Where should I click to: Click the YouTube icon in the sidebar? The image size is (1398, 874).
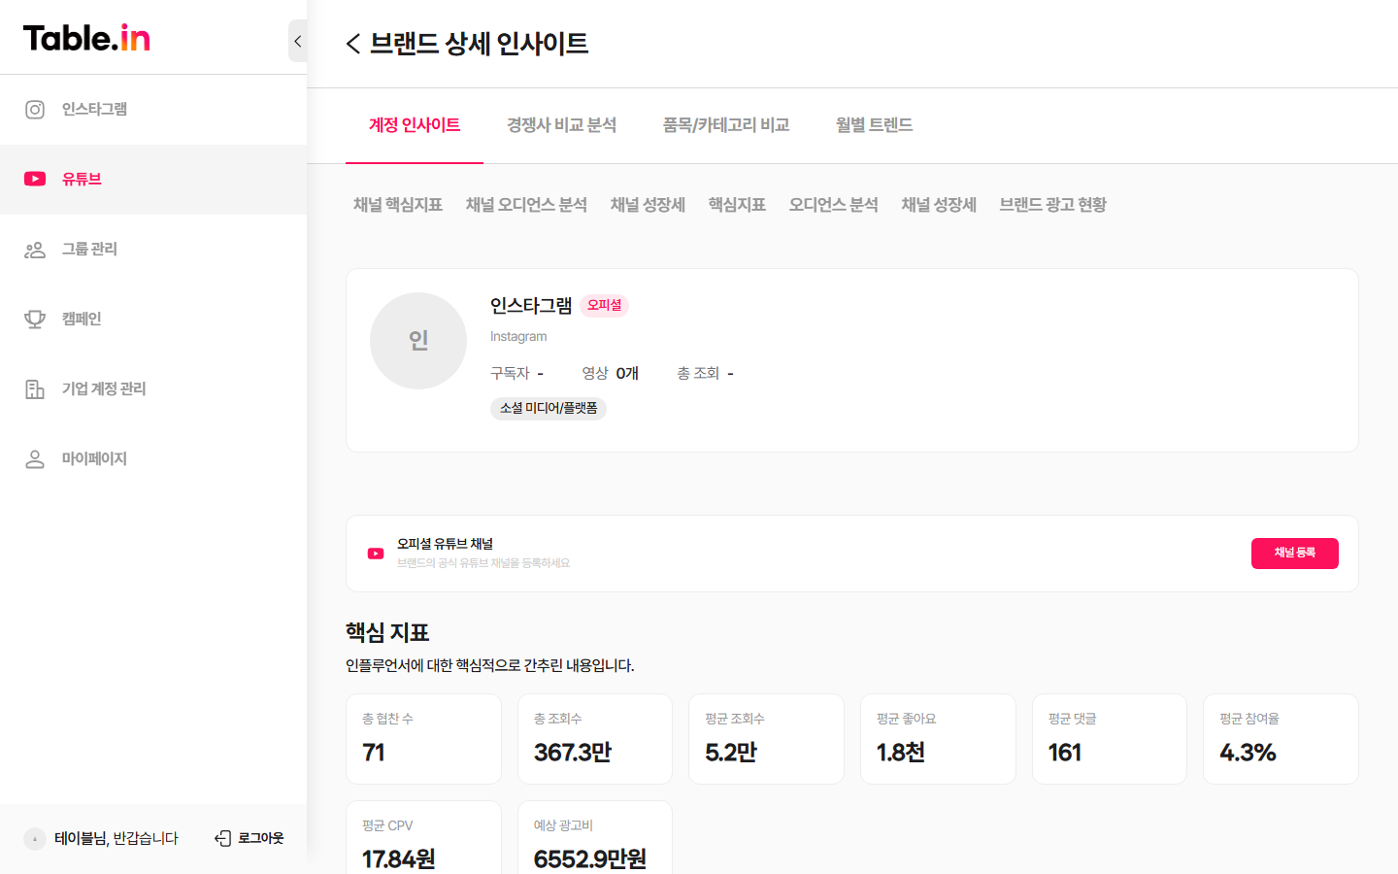[35, 179]
